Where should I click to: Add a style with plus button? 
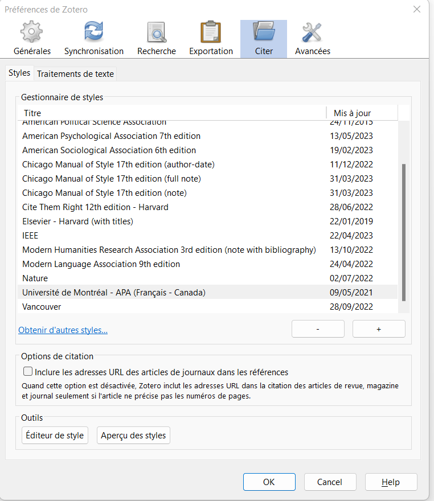pyautogui.click(x=379, y=329)
